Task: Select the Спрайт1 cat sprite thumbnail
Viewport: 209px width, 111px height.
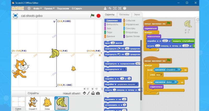Action: coord(33,103)
